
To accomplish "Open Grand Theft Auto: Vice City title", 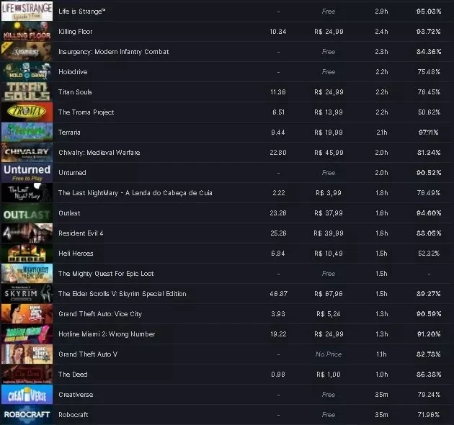I will pyautogui.click(x=100, y=314).
